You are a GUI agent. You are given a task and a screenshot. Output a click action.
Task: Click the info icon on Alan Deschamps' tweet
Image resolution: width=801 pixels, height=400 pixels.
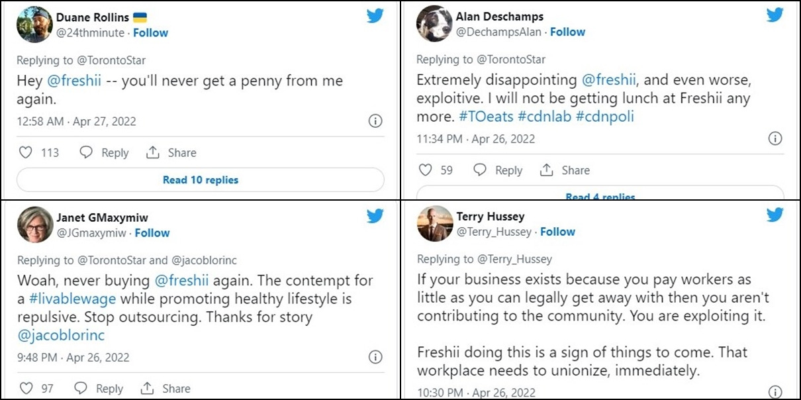[x=775, y=138]
